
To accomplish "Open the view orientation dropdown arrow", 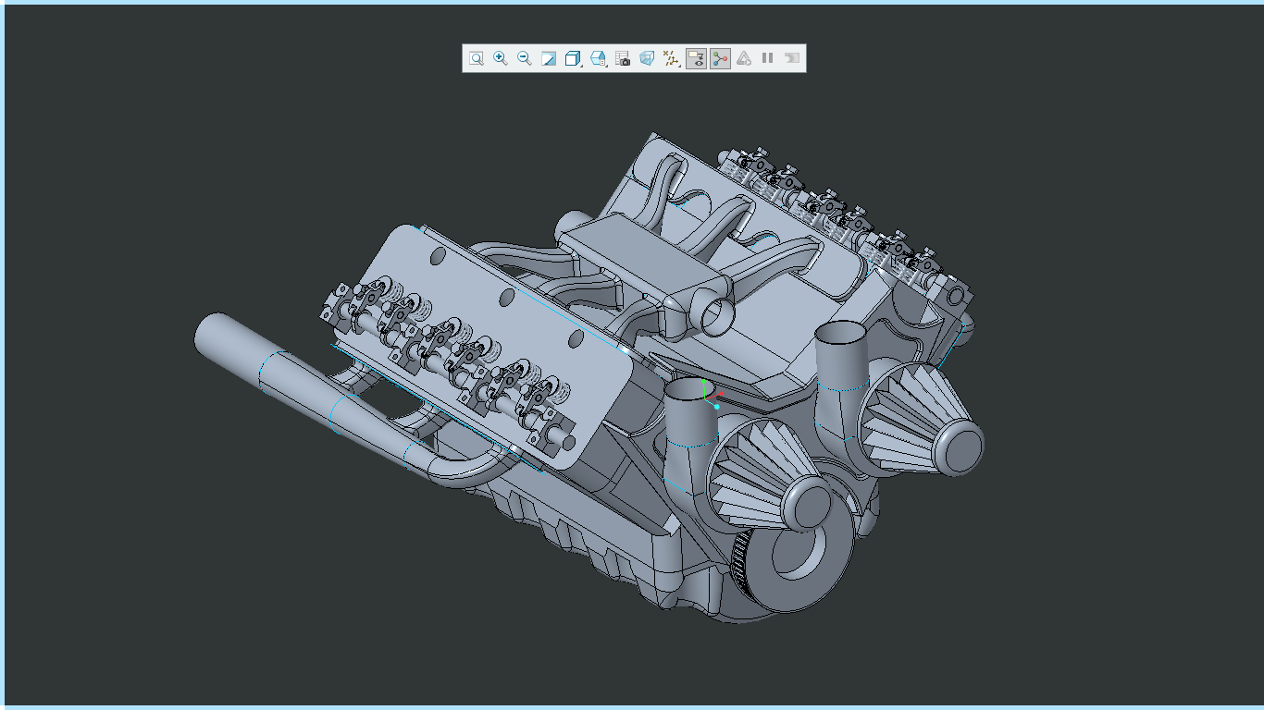I will point(606,67).
